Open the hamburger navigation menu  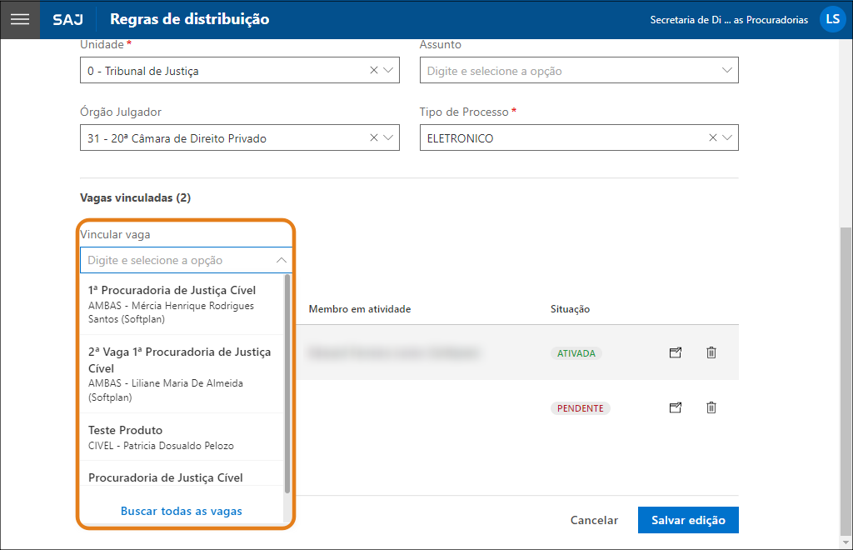[19, 19]
